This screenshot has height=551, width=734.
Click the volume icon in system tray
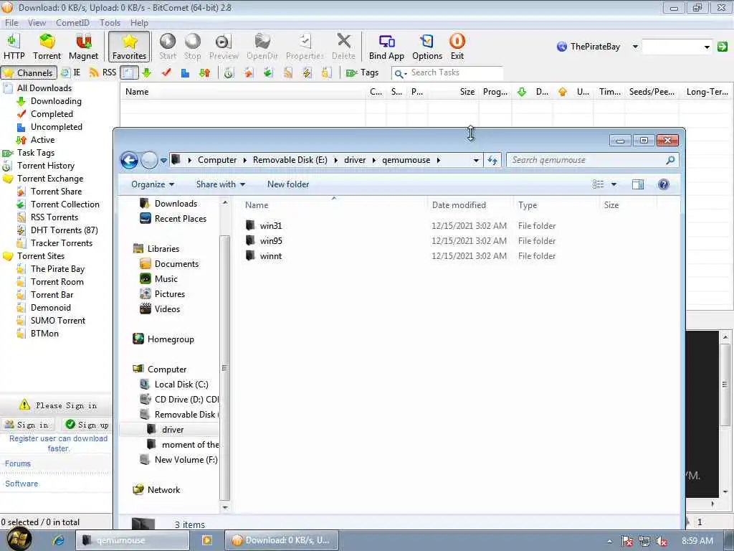[x=662, y=541]
